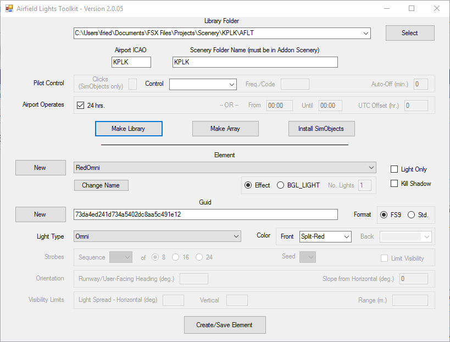This screenshot has width=450, height=342.
Task: Enable the Light Only checkbox
Action: pyautogui.click(x=394, y=169)
